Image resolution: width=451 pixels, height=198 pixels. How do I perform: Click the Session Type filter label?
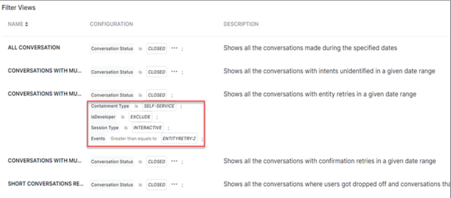tap(105, 128)
